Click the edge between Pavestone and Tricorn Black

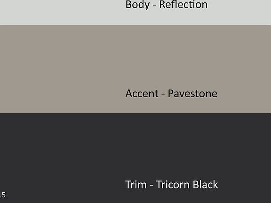pos(135,113)
